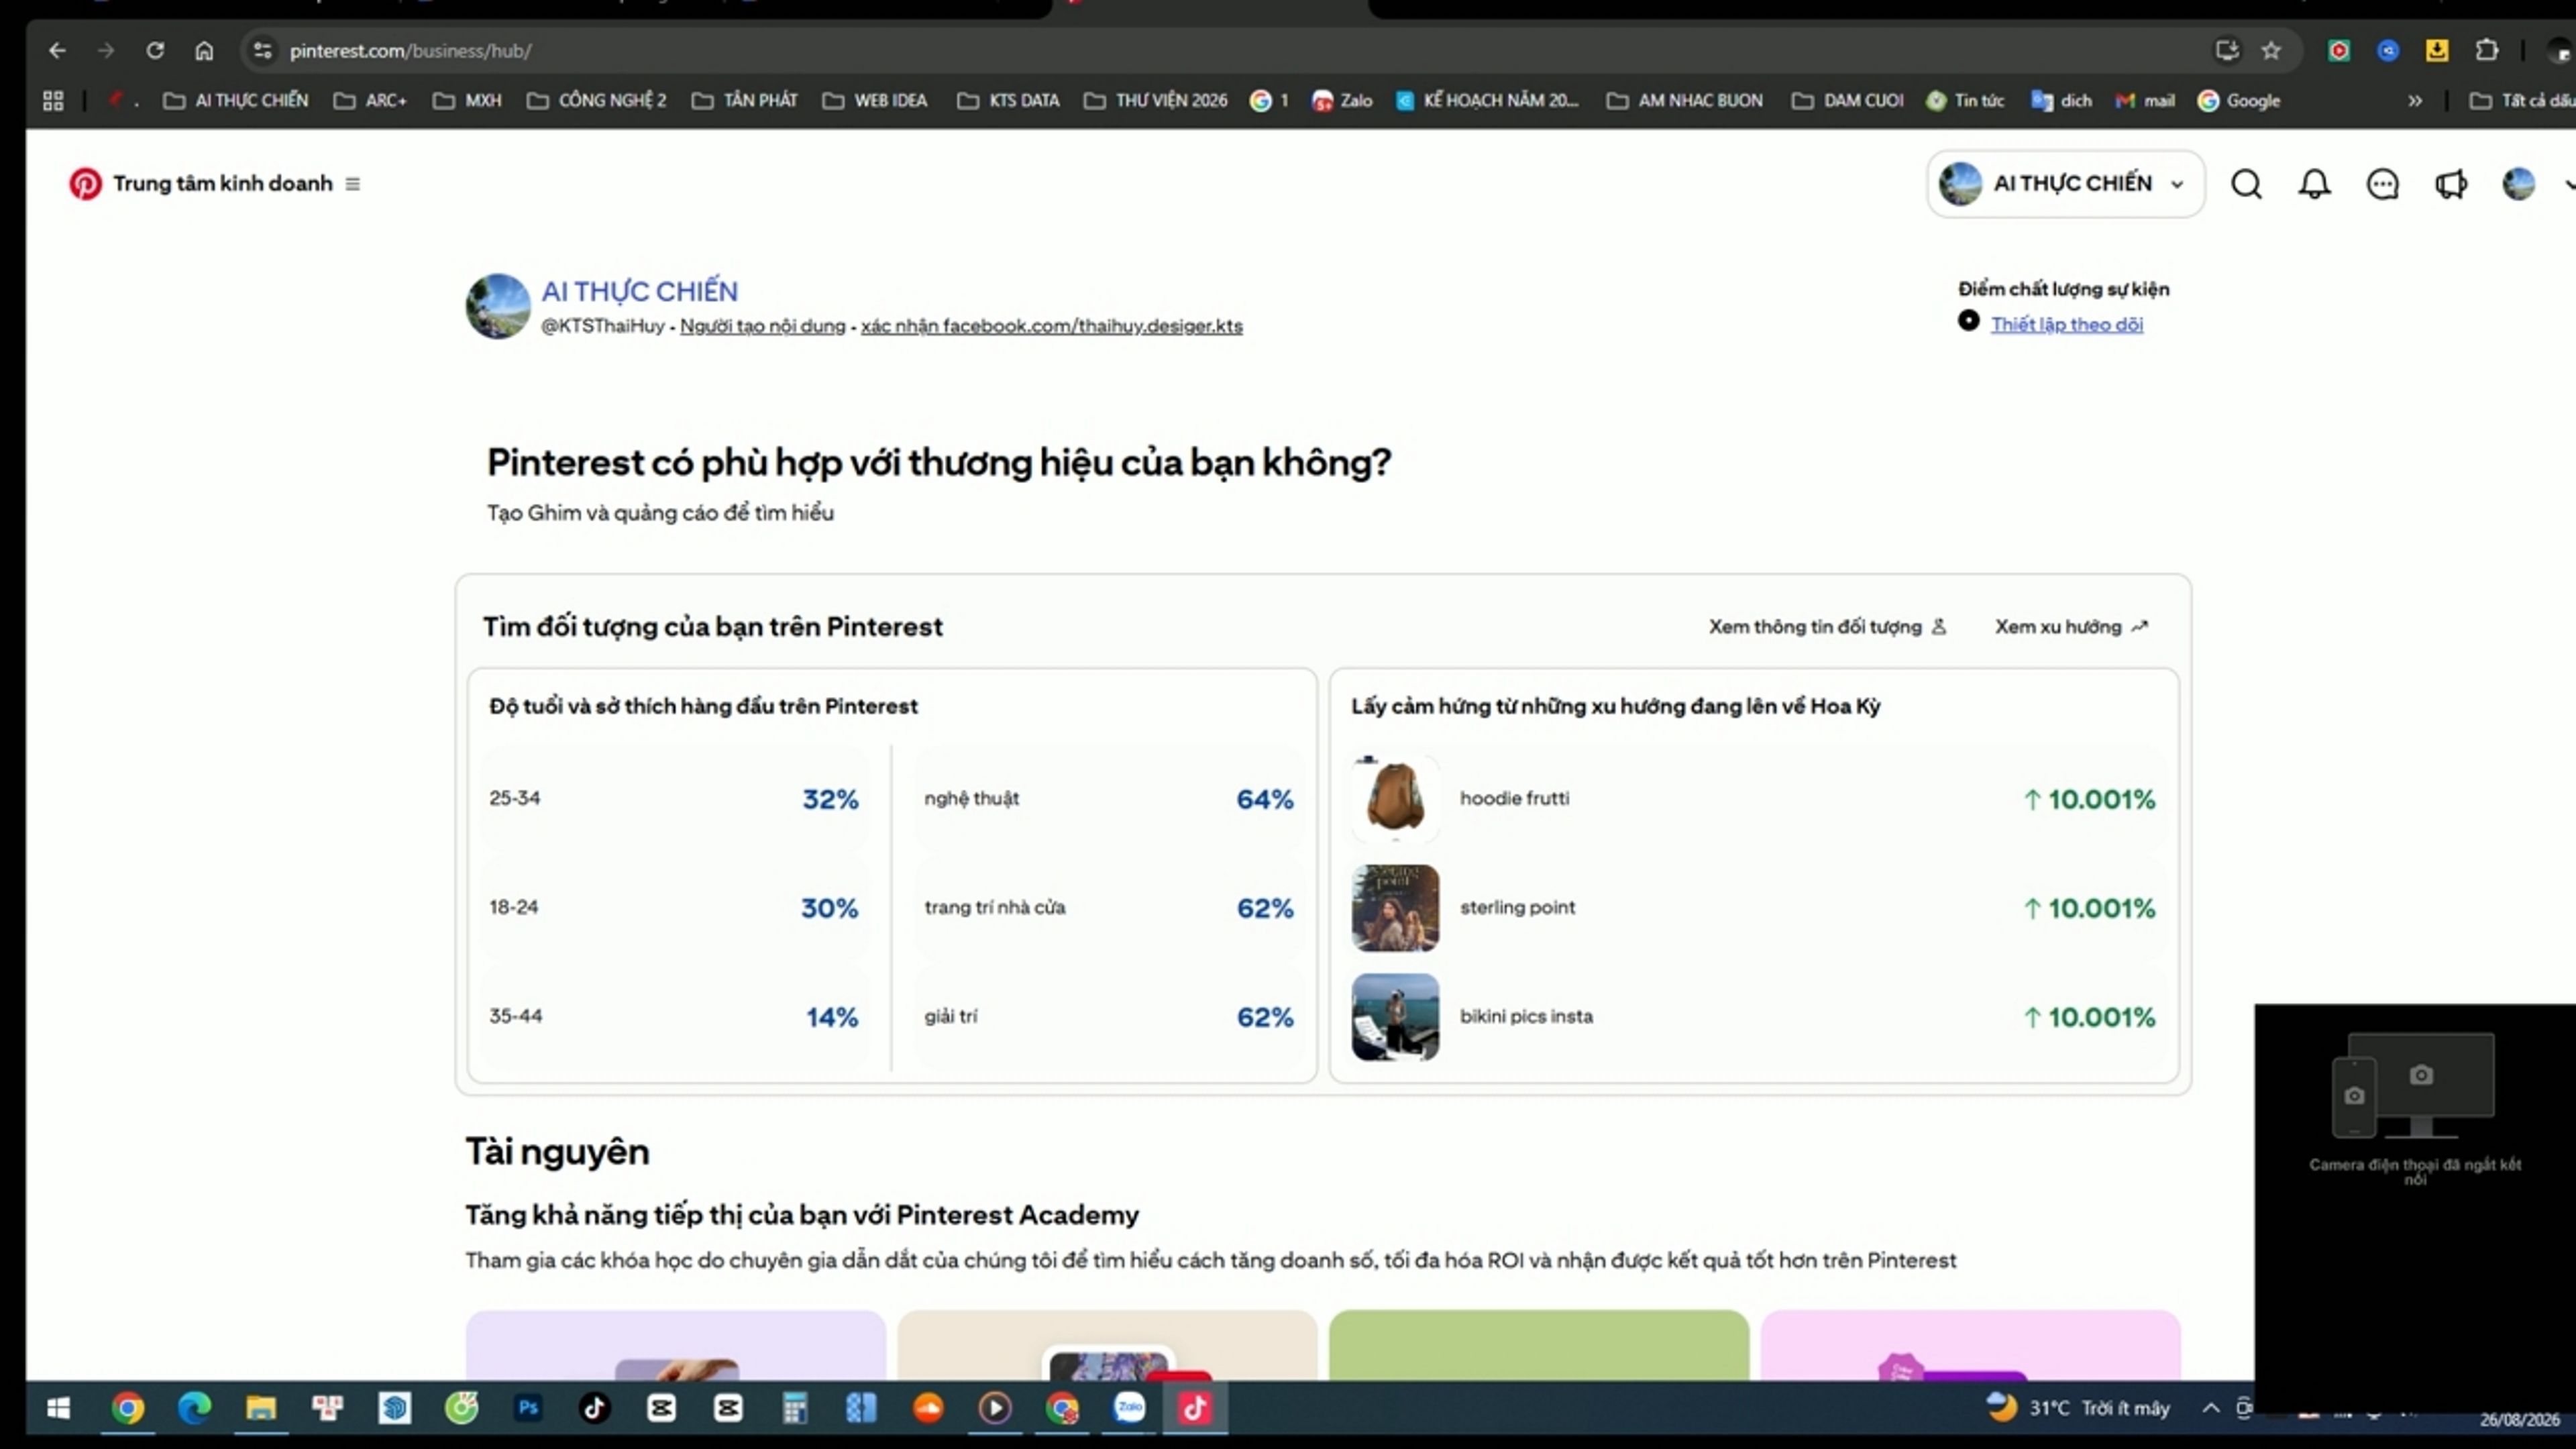Show hidden system tray icons
2576x1449 pixels.
tap(2211, 1408)
